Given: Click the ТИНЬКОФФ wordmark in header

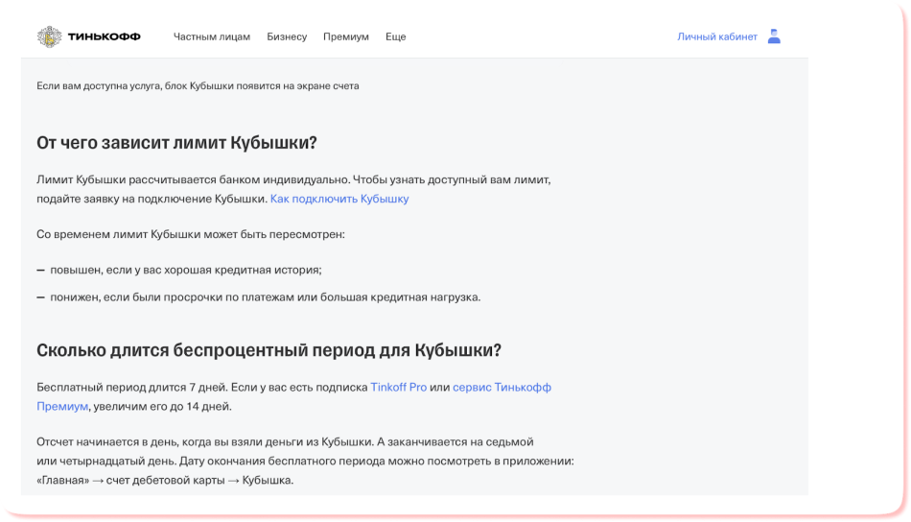Looking at the screenshot, I should pyautogui.click(x=104, y=37).
